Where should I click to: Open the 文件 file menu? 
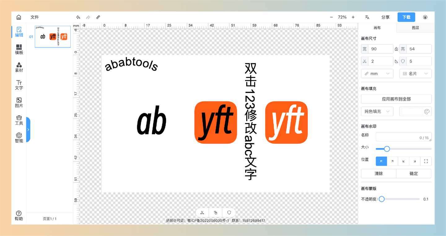(35, 17)
